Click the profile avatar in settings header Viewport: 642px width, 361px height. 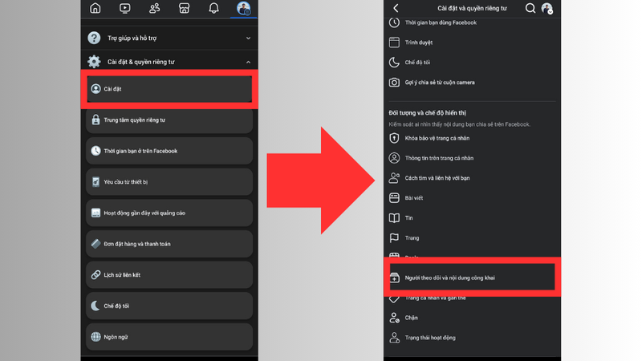pos(547,8)
